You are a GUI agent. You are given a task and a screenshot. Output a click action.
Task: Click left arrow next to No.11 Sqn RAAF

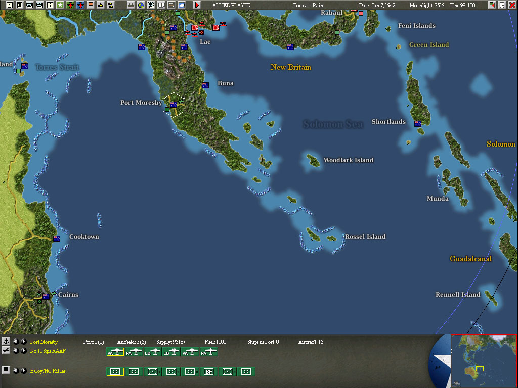16,351
